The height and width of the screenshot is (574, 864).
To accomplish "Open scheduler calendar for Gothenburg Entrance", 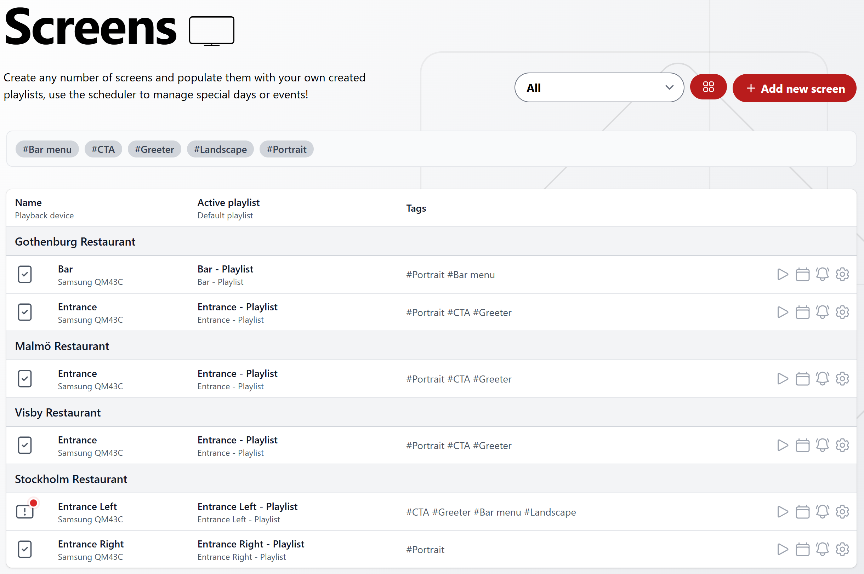I will click(802, 312).
